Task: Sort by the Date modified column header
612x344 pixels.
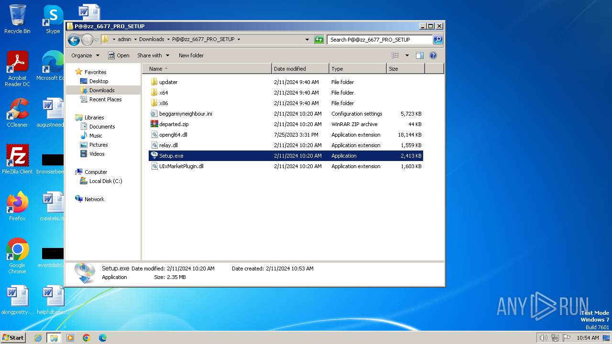Action: click(x=300, y=69)
